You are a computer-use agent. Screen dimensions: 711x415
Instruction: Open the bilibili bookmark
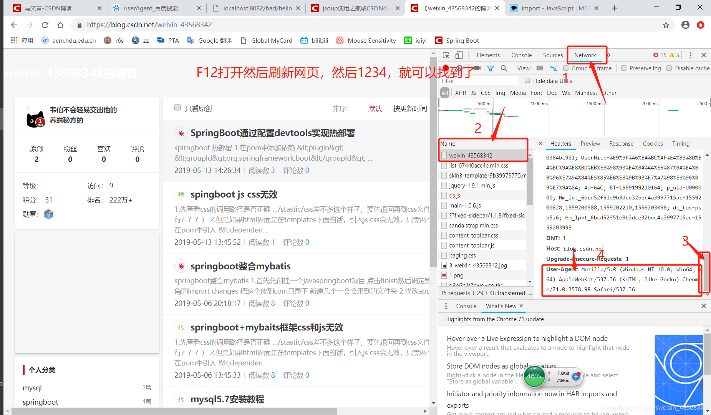(314, 40)
